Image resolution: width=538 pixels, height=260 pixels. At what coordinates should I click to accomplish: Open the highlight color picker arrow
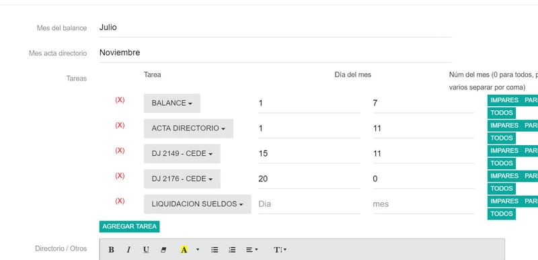[x=198, y=250]
